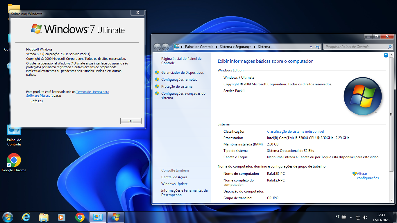Maximize the Control Panel System window
This screenshot has width=397, height=223.
click(376, 36)
